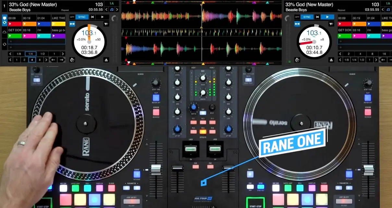Screen dimensions: 392x208
Task: Click SHIFT button on right controller deck
Action: tap(250, 174)
